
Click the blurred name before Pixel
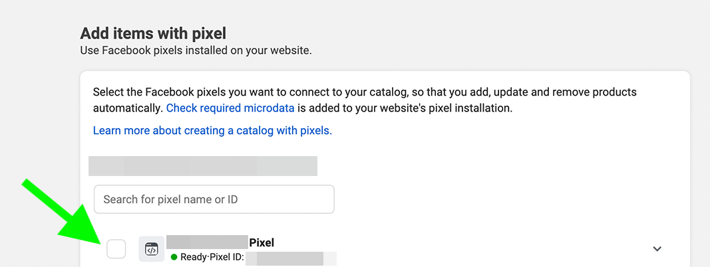208,242
